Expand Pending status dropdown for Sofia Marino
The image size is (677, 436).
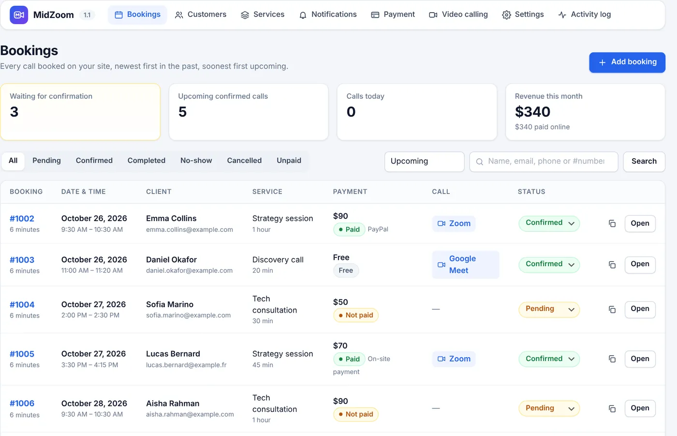(x=549, y=309)
